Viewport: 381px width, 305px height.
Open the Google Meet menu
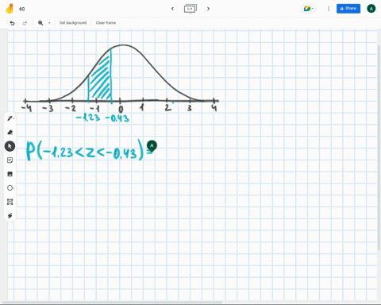point(308,9)
